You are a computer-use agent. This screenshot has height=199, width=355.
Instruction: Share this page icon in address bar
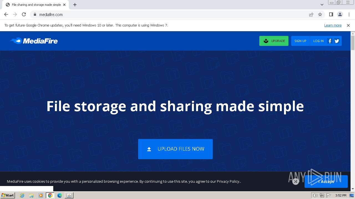(x=311, y=15)
